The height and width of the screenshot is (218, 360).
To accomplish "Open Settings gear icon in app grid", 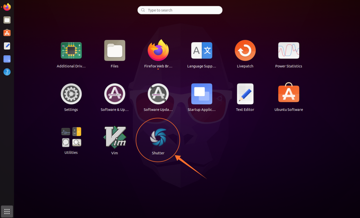I will click(x=71, y=94).
